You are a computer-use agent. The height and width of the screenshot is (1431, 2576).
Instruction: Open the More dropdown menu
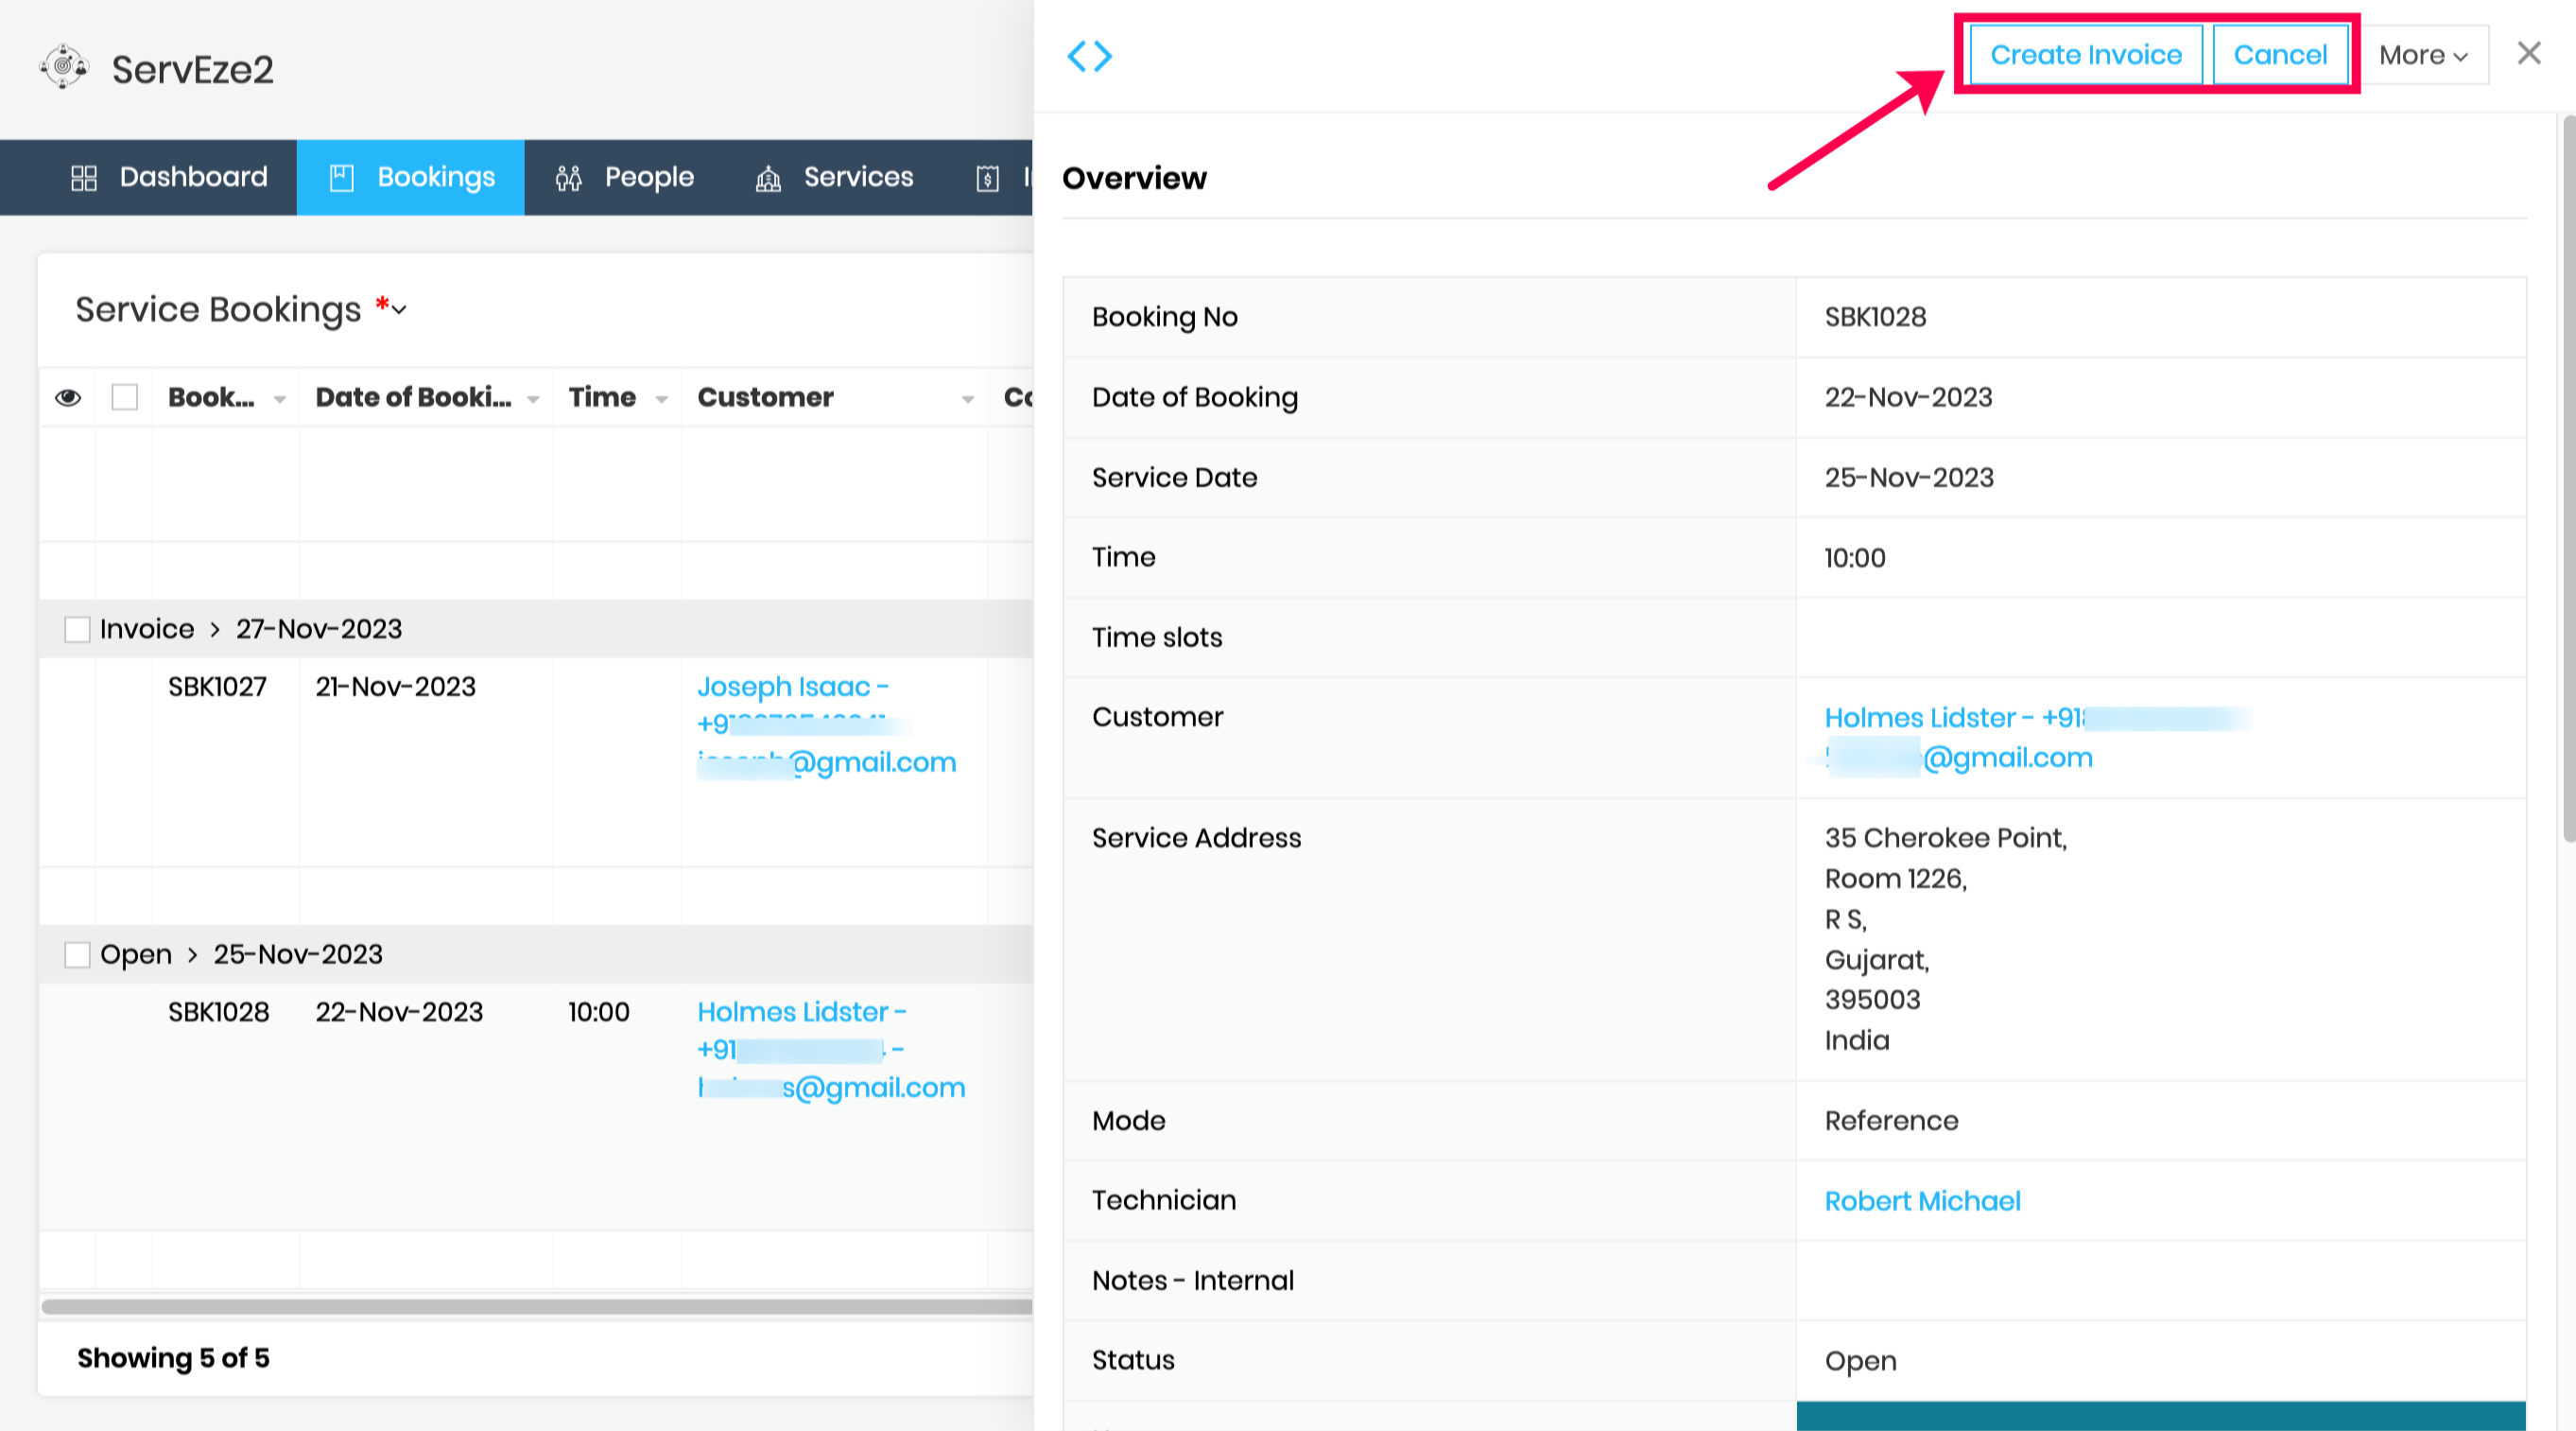click(2422, 56)
